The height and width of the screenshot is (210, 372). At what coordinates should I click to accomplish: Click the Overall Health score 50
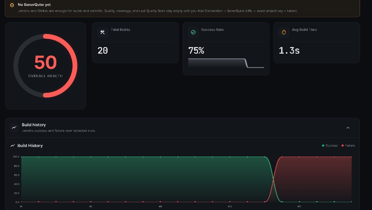pos(45,62)
